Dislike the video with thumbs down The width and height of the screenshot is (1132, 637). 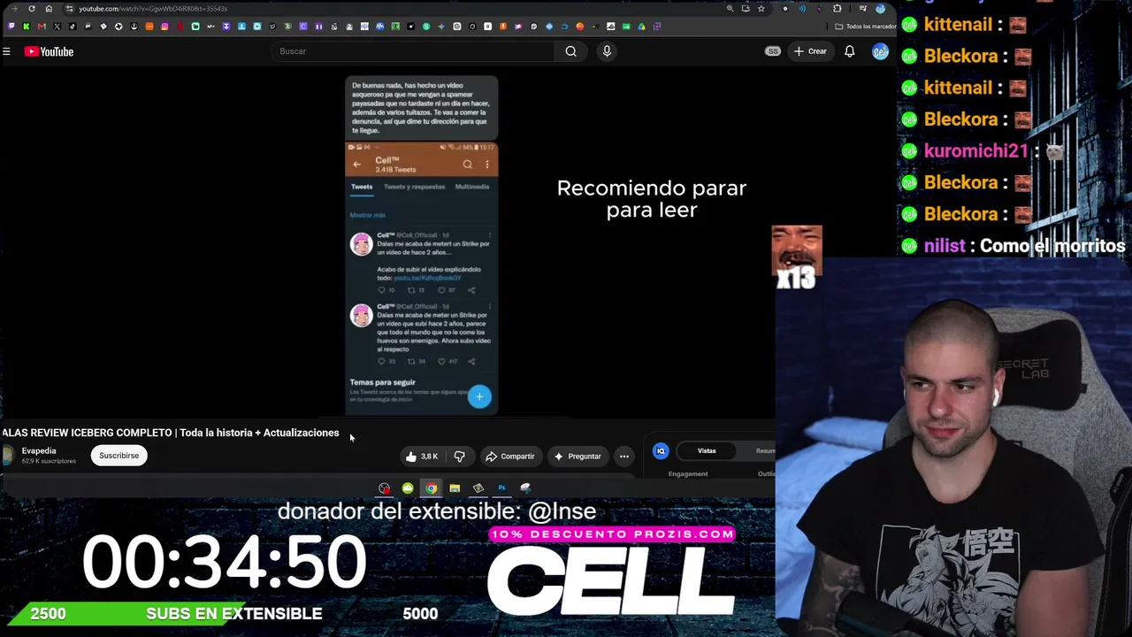(459, 457)
